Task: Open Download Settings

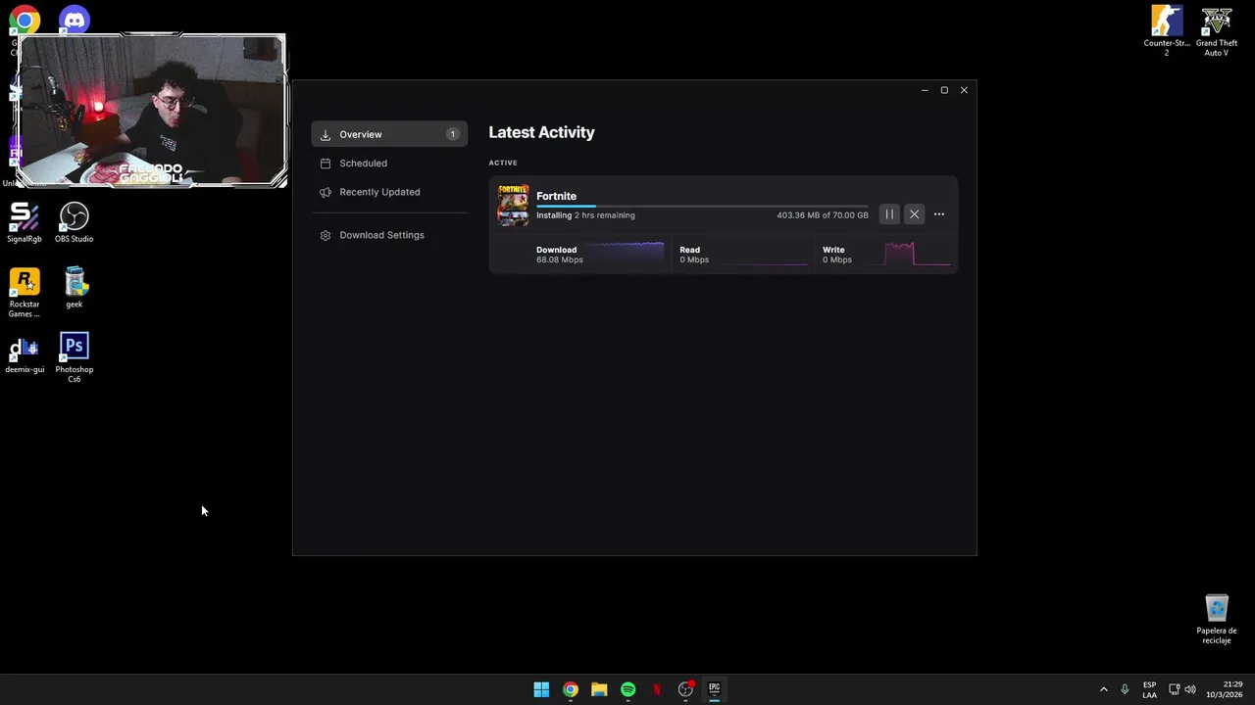Action: (x=389, y=235)
